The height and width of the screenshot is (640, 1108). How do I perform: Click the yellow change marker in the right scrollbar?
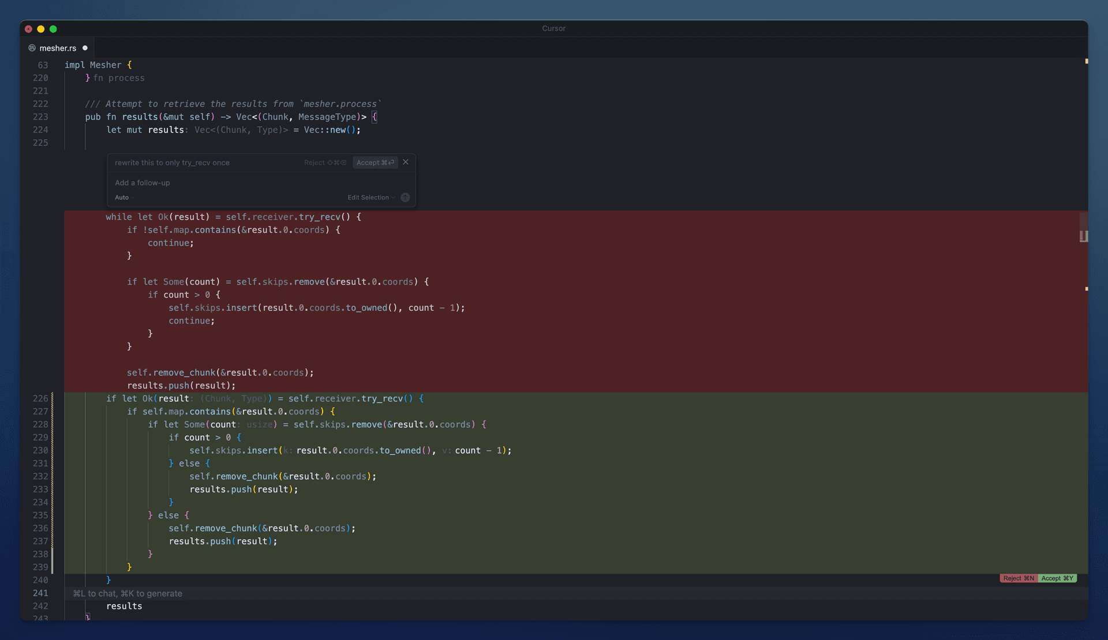point(1087,61)
